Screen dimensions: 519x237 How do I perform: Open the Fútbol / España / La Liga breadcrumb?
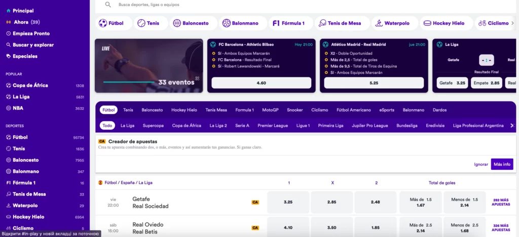point(128,182)
